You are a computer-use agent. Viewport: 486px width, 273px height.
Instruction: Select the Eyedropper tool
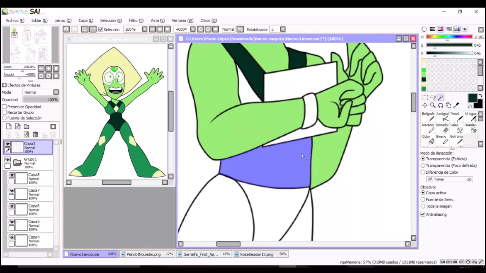click(456, 105)
